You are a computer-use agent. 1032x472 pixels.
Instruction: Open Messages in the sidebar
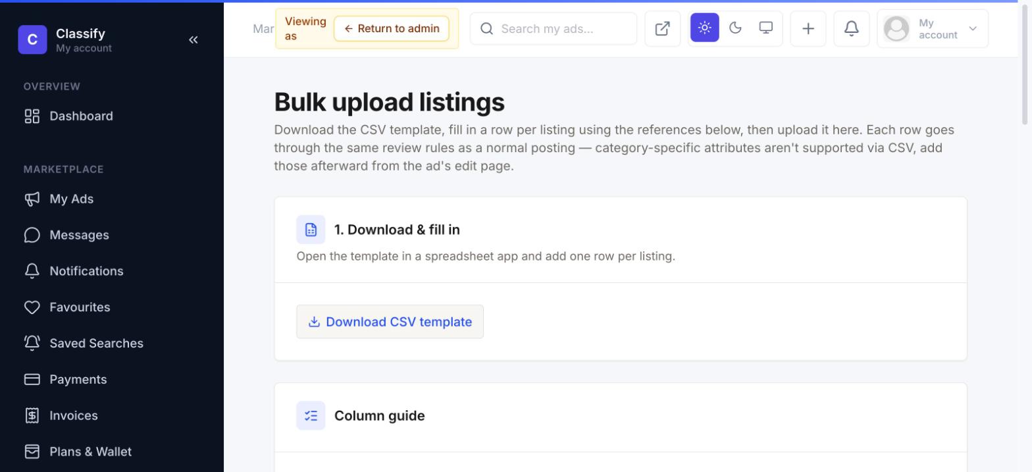click(112, 235)
